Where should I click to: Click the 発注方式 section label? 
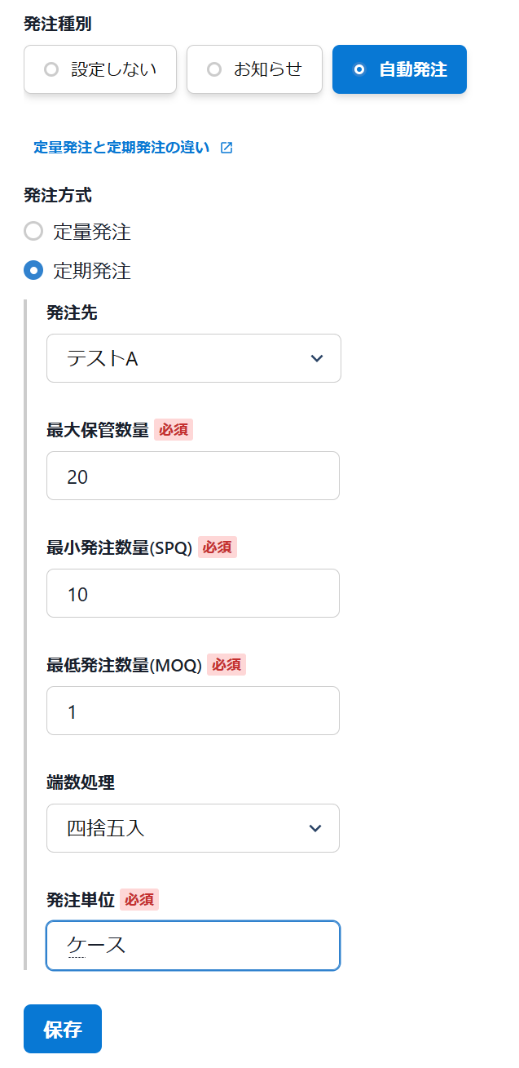tap(58, 195)
